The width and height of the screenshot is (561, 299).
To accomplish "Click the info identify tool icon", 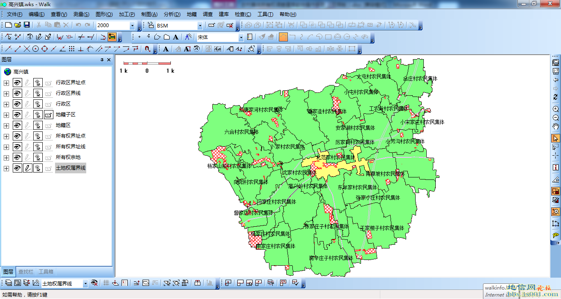I will point(556,167).
